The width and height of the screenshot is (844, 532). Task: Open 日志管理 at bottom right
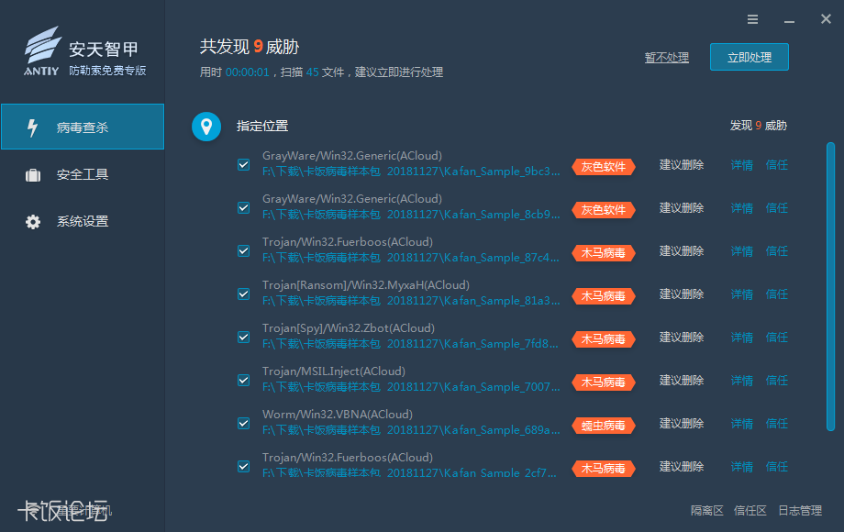coord(800,511)
